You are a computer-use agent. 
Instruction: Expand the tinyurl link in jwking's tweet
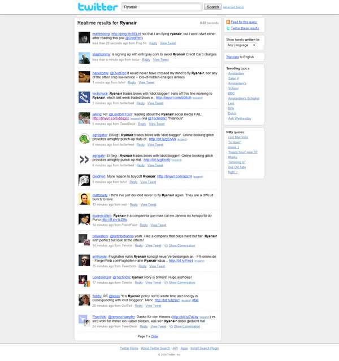coord(136,119)
